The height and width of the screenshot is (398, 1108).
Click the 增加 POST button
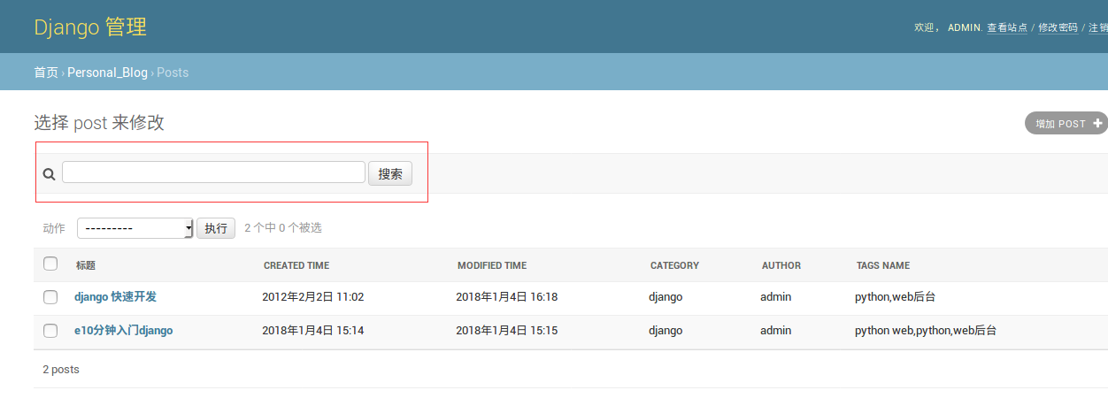tap(1060, 124)
